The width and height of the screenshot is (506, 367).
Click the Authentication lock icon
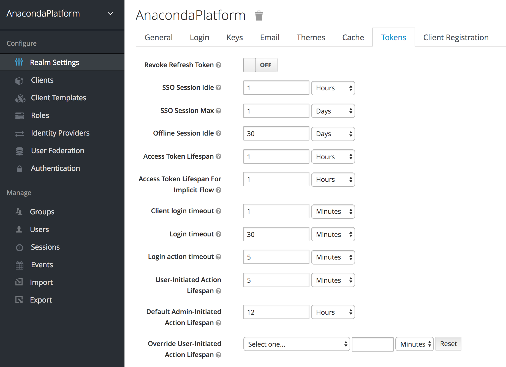click(x=19, y=169)
